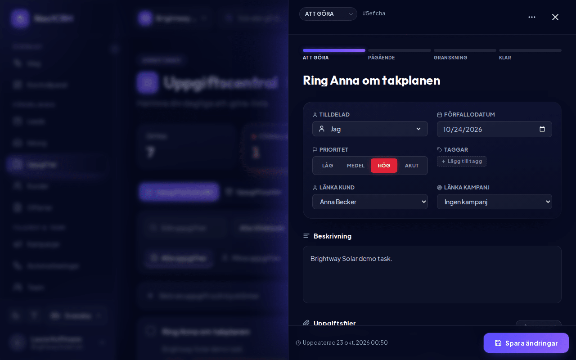
Task: Expand the Tilldelad dropdown showing Jag
Action: coord(370,129)
